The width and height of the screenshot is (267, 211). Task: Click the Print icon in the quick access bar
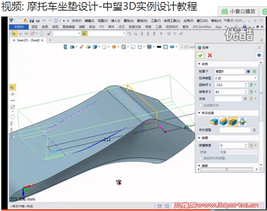(38, 21)
